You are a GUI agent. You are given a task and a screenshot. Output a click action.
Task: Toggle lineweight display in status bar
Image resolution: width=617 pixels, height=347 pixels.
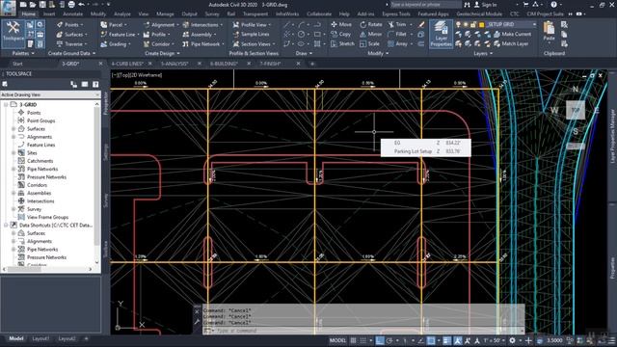[446, 340]
